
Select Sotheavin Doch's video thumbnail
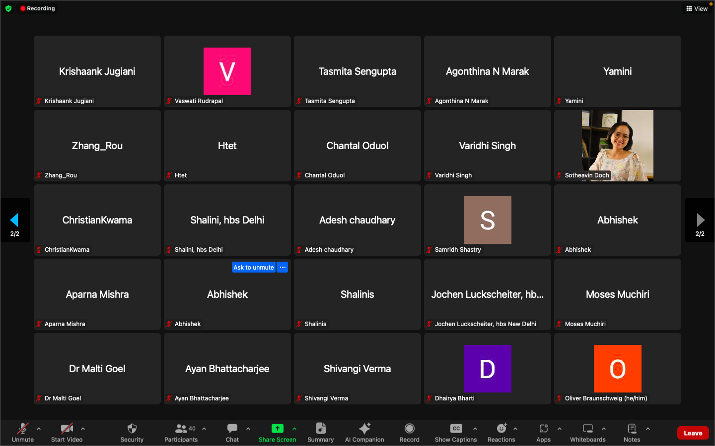click(x=617, y=145)
